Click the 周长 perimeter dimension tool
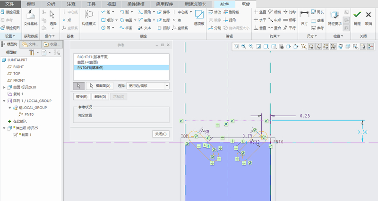This screenshot has height=201, width=378. [x=318, y=12]
